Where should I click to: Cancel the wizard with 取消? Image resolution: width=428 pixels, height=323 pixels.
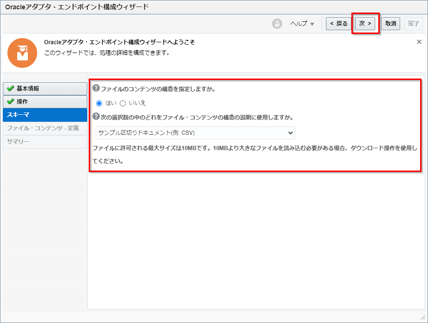[390, 24]
